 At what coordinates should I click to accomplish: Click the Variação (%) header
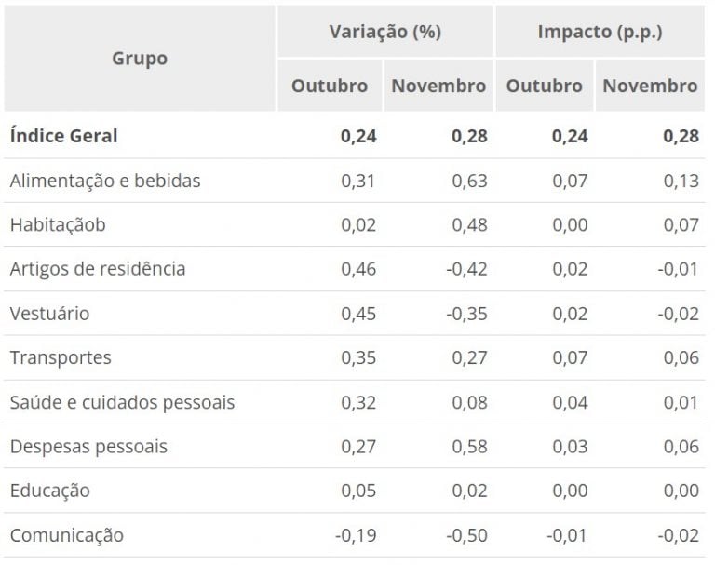pyautogui.click(x=384, y=32)
